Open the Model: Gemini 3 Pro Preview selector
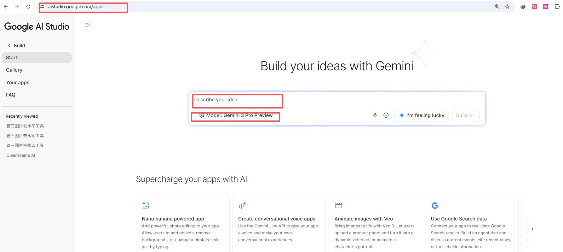Image resolution: width=563 pixels, height=252 pixels. (236, 115)
